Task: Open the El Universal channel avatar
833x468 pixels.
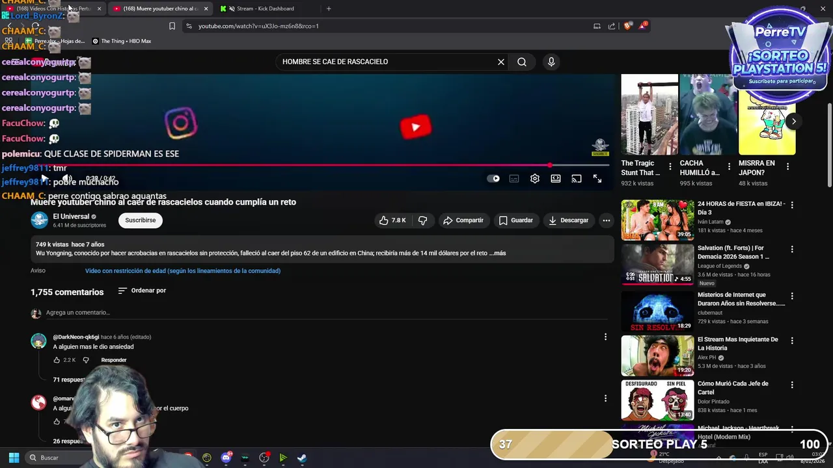Action: click(x=40, y=220)
